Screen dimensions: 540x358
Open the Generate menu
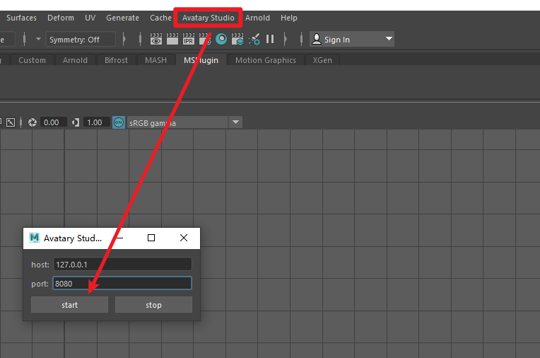122,18
